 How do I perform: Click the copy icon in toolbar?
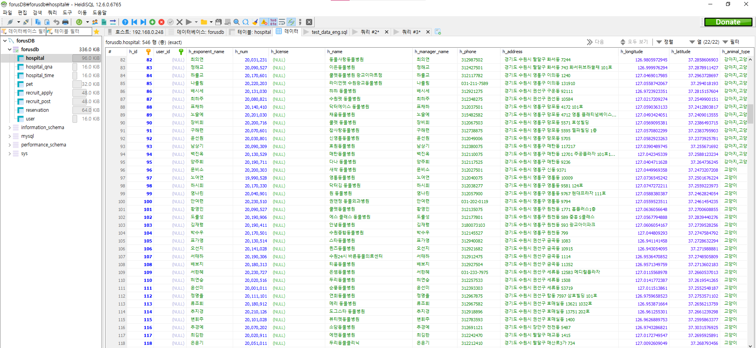pos(38,22)
